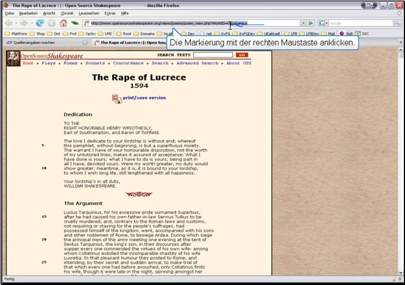
Task: Open the Extras menu
Action: coord(110,13)
